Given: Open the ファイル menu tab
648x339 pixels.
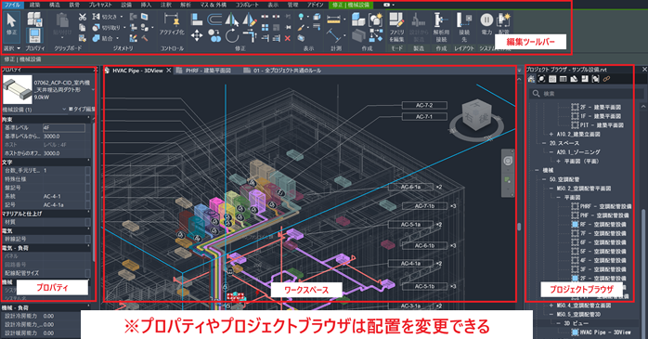Looking at the screenshot, I should click(x=12, y=5).
